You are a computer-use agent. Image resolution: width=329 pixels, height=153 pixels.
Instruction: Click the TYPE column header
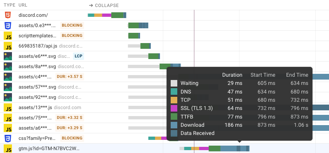point(9,5)
